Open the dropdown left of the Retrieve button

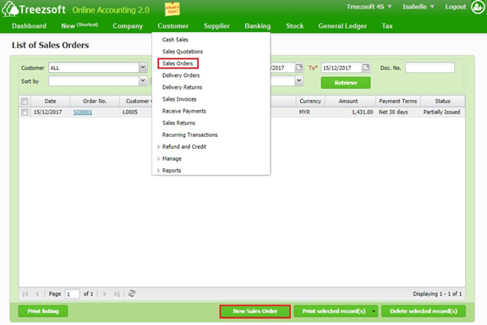[298, 81]
